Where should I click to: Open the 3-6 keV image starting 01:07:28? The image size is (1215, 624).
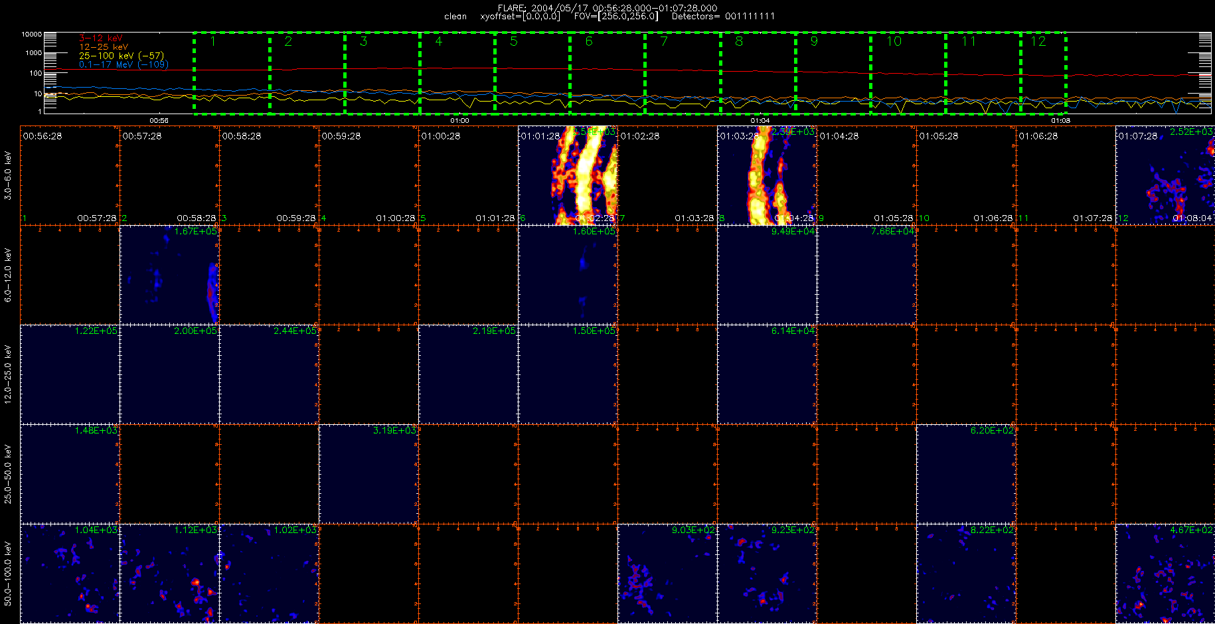click(x=1165, y=176)
